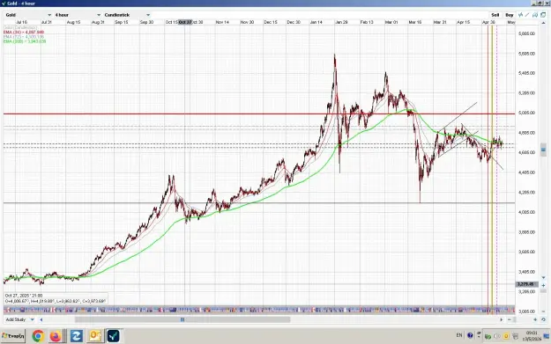Click the chart snapshot icon in toolbar
551x344 pixels.
(535, 15)
